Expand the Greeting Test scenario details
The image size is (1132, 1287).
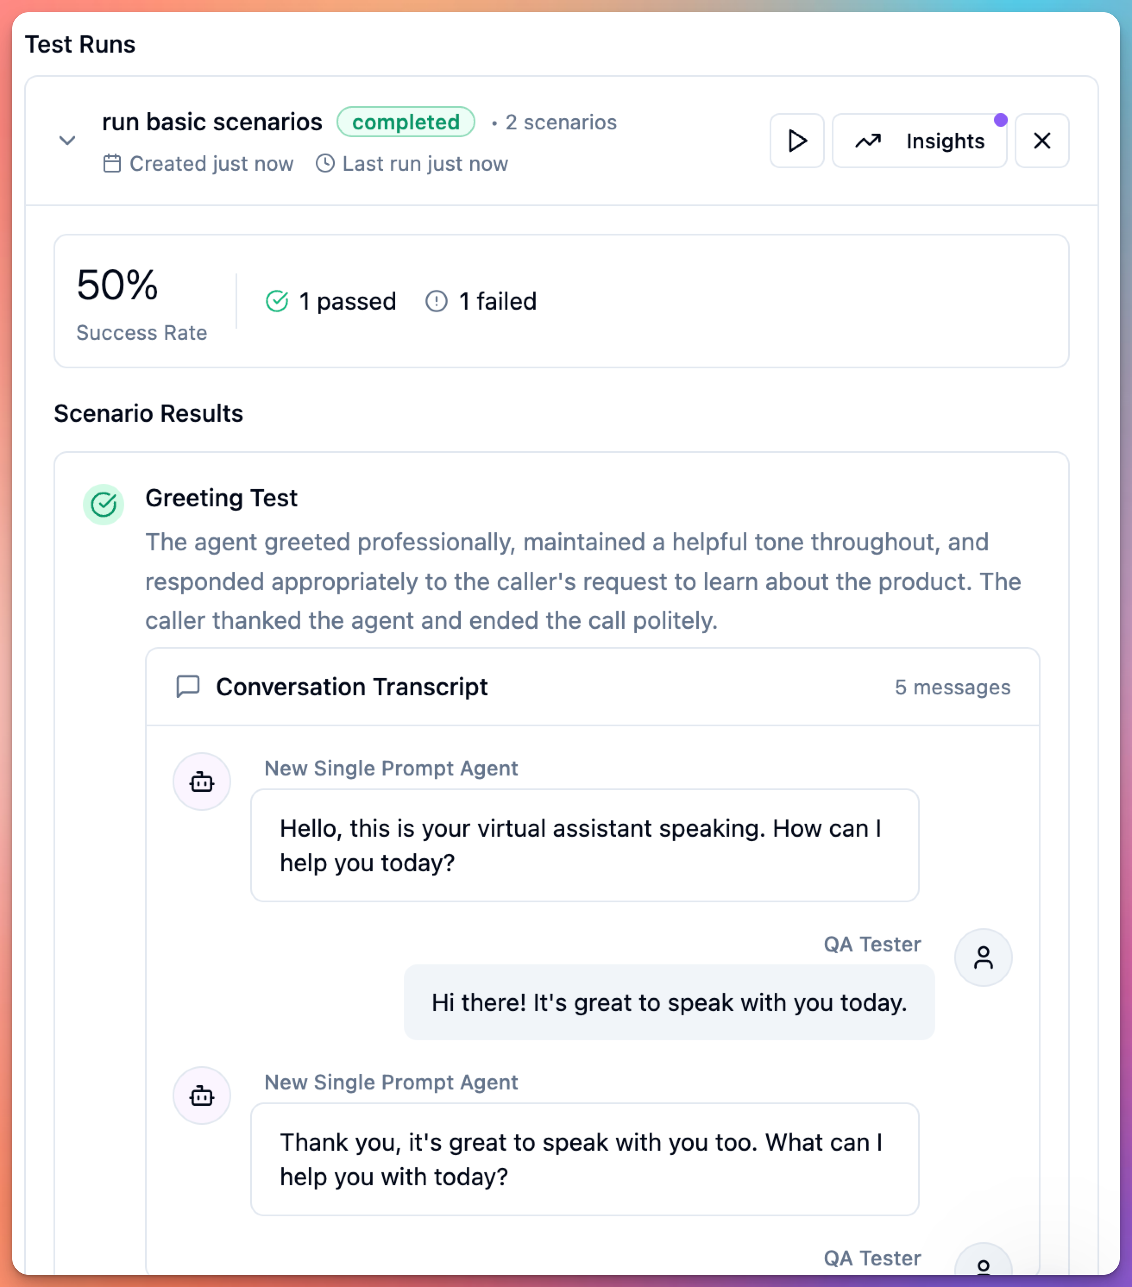221,498
